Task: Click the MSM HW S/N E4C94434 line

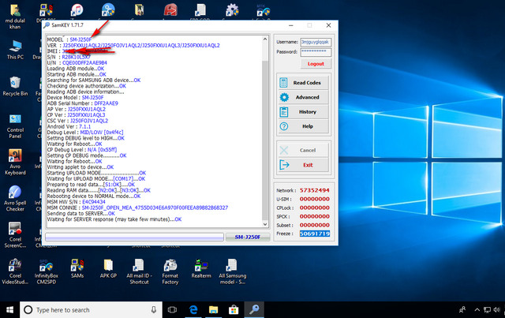Action: coord(76,202)
